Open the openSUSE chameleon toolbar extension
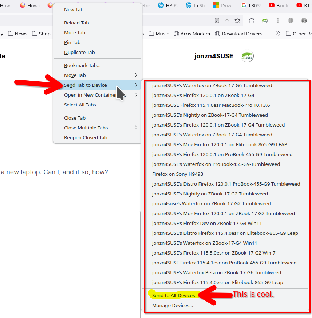The width and height of the screenshot is (312, 318). [x=265, y=20]
